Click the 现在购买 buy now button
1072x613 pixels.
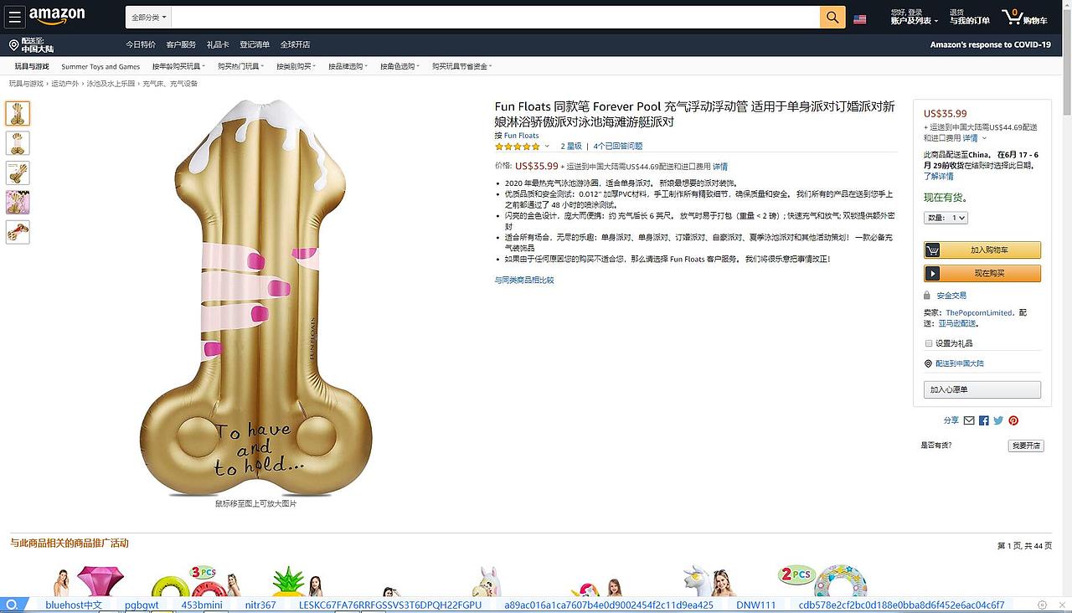coord(982,273)
